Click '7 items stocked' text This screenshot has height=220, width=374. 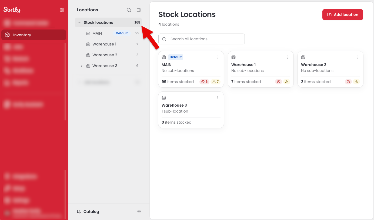(246, 82)
